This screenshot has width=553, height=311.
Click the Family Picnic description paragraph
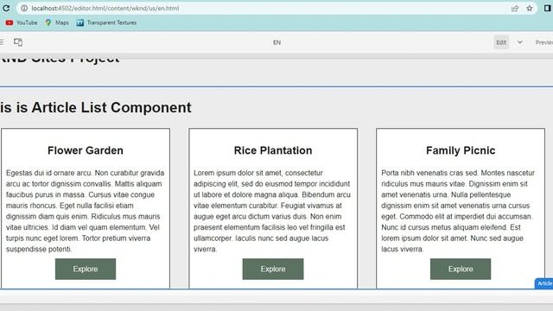[x=459, y=211]
